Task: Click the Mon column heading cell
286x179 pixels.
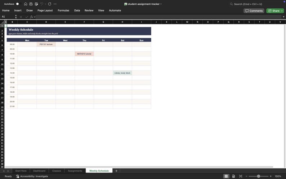Action: coord(27,40)
